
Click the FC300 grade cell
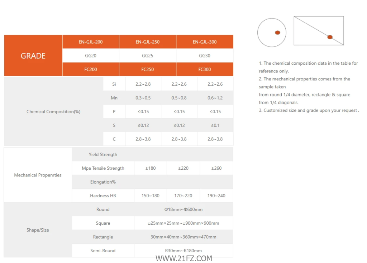click(x=205, y=69)
